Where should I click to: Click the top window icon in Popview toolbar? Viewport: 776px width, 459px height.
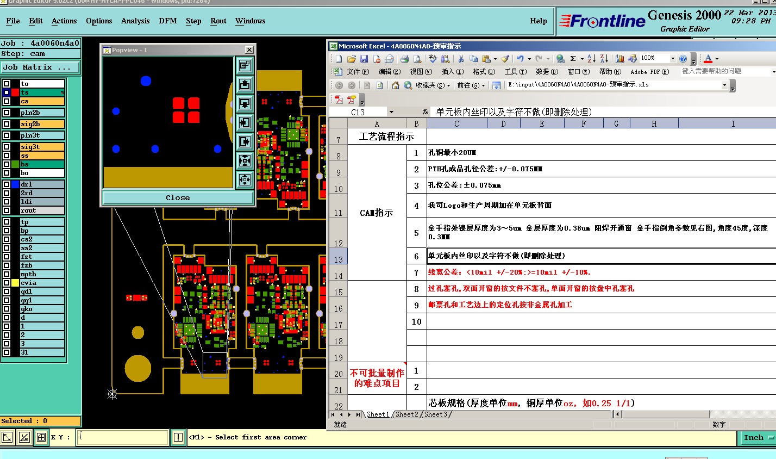click(x=245, y=65)
